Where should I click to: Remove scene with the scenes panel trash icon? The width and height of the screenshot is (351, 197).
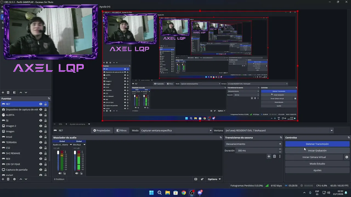point(8,92)
